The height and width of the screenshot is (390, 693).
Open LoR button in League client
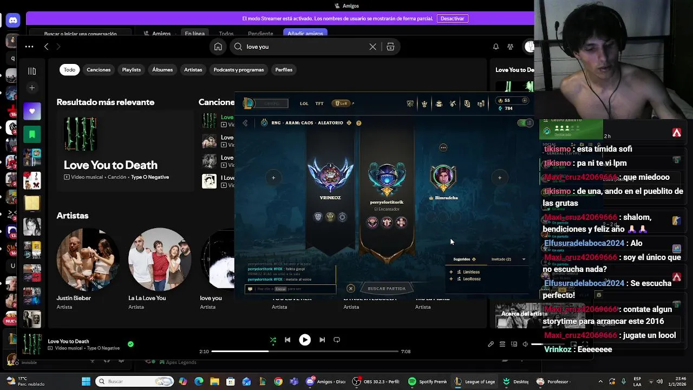(x=342, y=103)
